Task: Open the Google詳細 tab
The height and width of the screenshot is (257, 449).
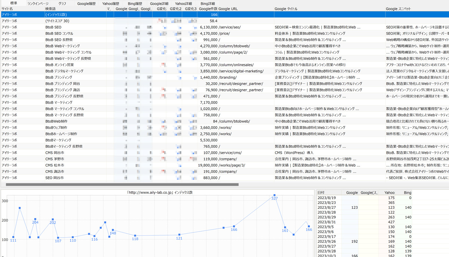Action: (x=159, y=3)
